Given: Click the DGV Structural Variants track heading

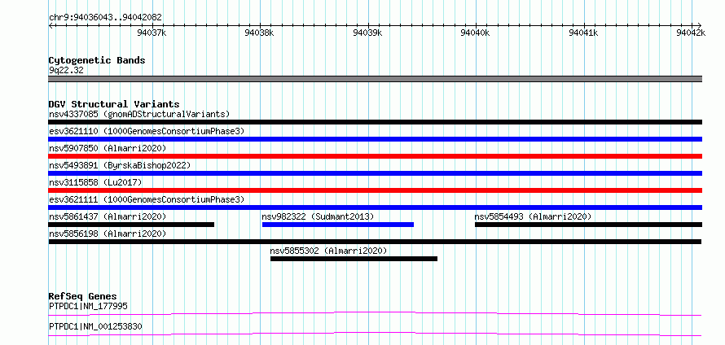Looking at the screenshot, I should (x=114, y=104).
